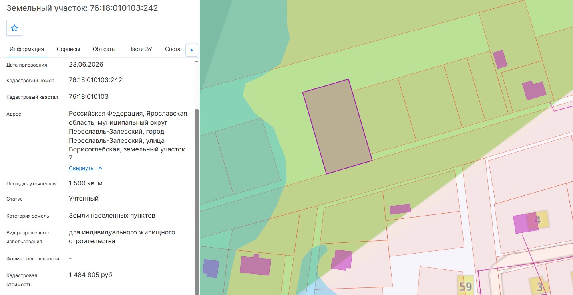Open the Информация tab
Viewport: 573px width, 295px height.
27,49
